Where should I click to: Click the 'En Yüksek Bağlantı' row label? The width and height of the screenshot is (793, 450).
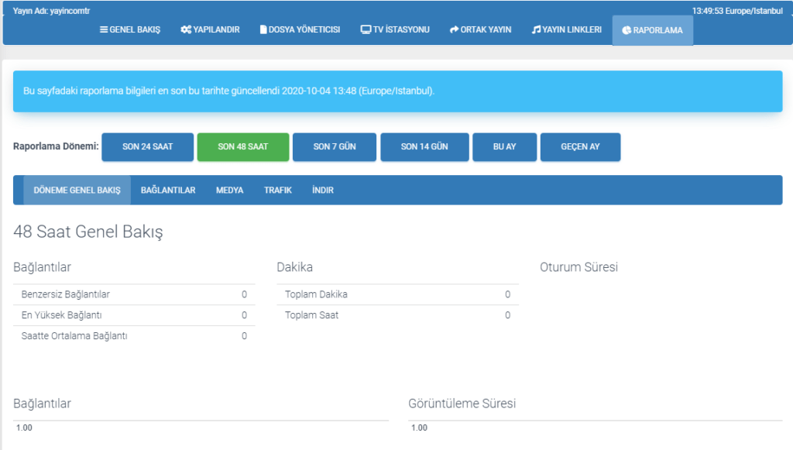pos(61,315)
